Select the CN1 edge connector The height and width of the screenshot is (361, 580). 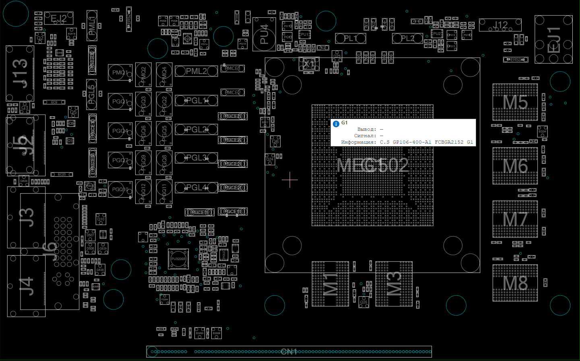(289, 352)
